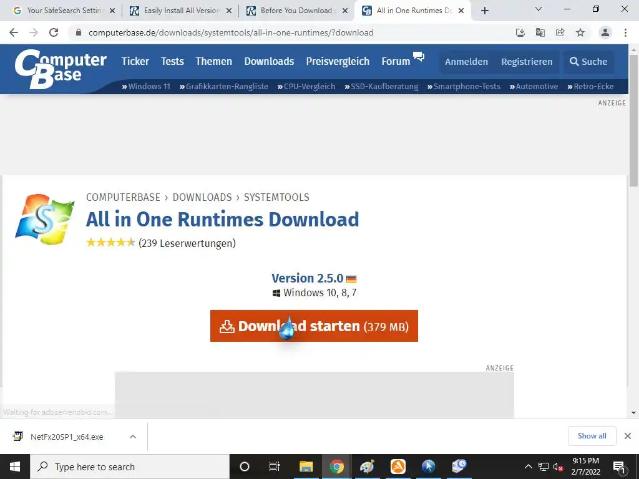
Task: Open File Explorer from the taskbar
Action: (x=306, y=467)
